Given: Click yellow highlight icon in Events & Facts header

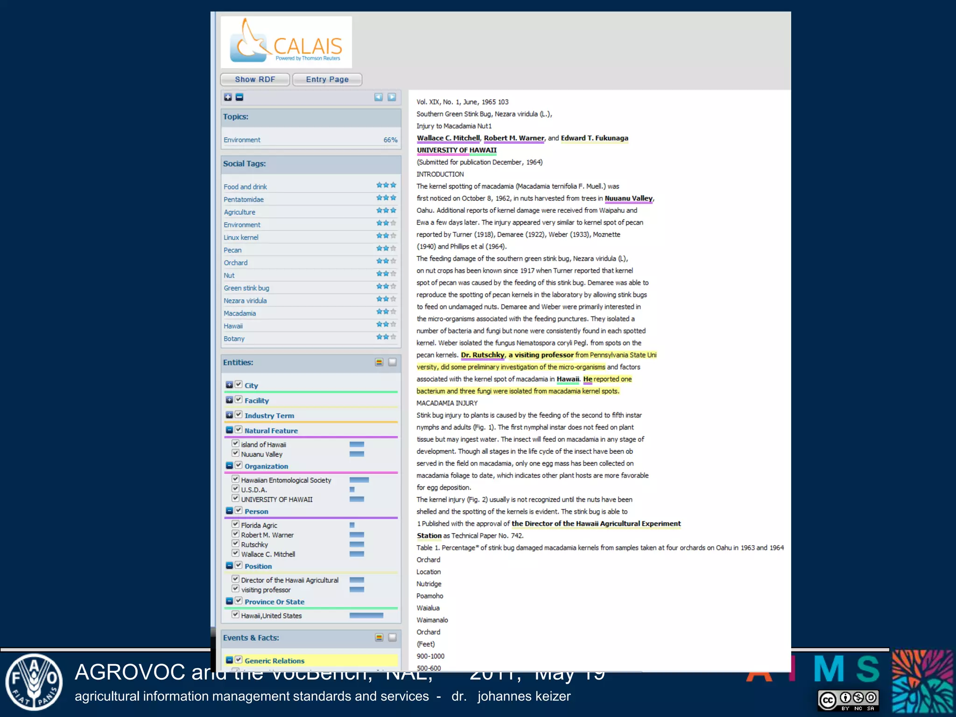Looking at the screenshot, I should [379, 638].
